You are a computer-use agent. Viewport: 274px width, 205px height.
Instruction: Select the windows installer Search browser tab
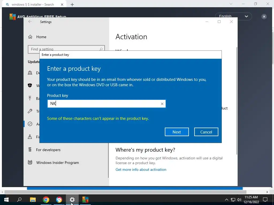(34, 4)
